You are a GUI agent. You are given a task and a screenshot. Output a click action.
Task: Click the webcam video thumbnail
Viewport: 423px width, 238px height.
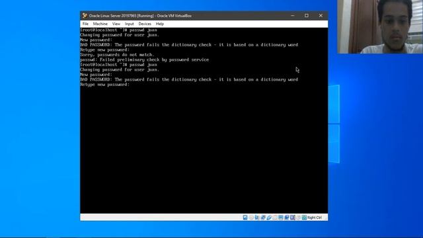(380, 26)
